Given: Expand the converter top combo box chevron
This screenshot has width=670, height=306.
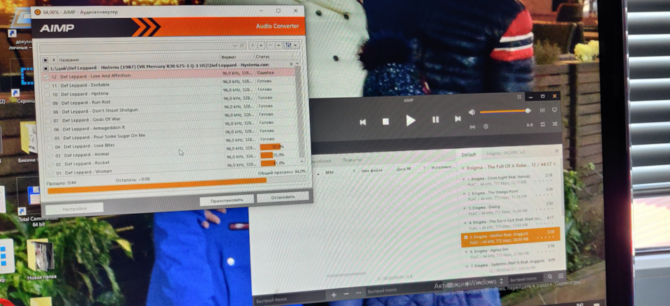Looking at the screenshot, I should (x=235, y=45).
